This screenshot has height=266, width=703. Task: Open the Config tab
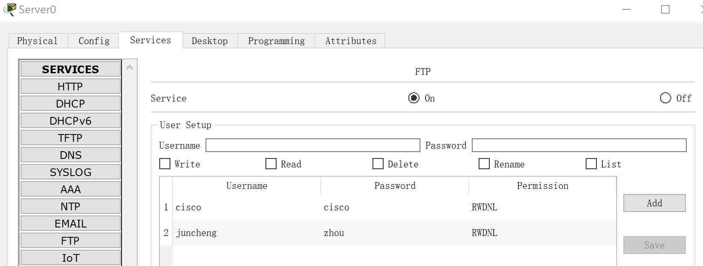click(94, 41)
